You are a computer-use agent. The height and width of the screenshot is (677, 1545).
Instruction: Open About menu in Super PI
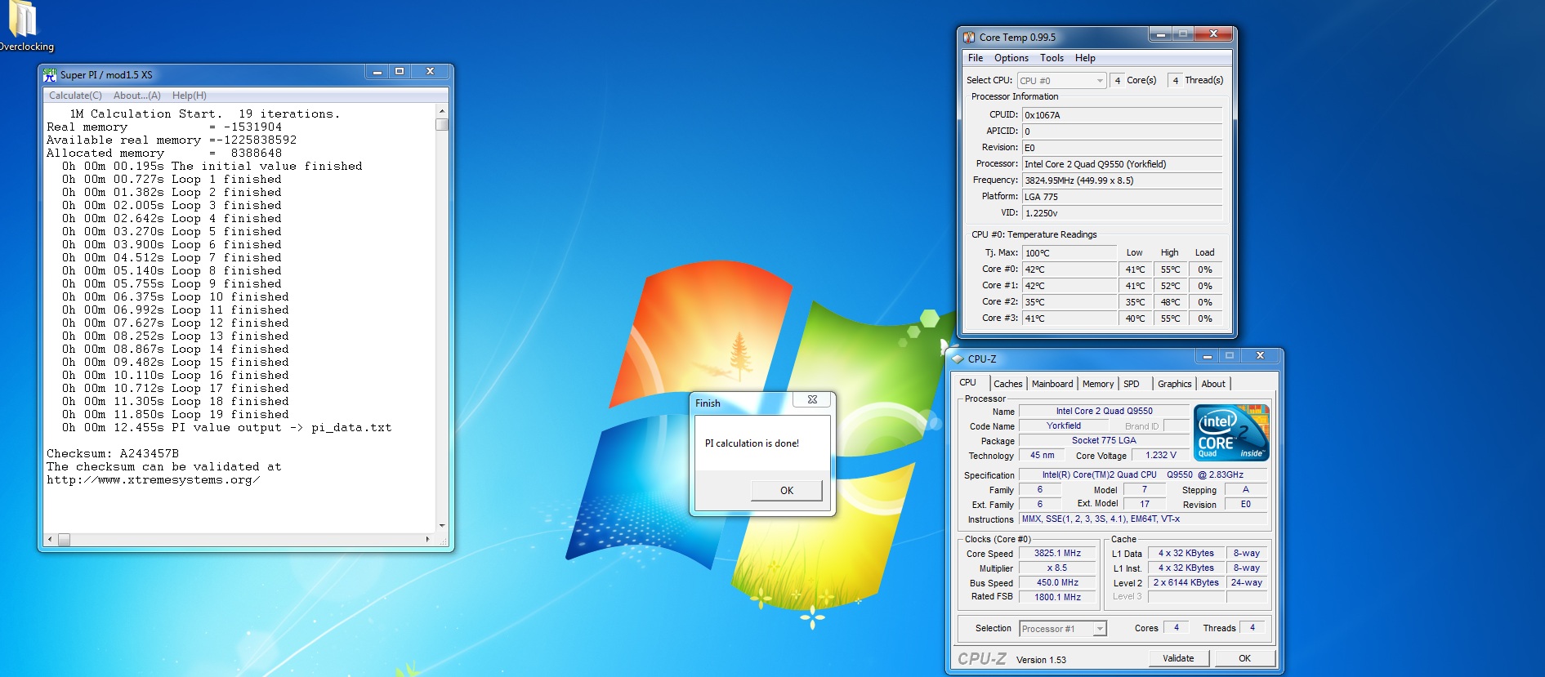tap(137, 96)
